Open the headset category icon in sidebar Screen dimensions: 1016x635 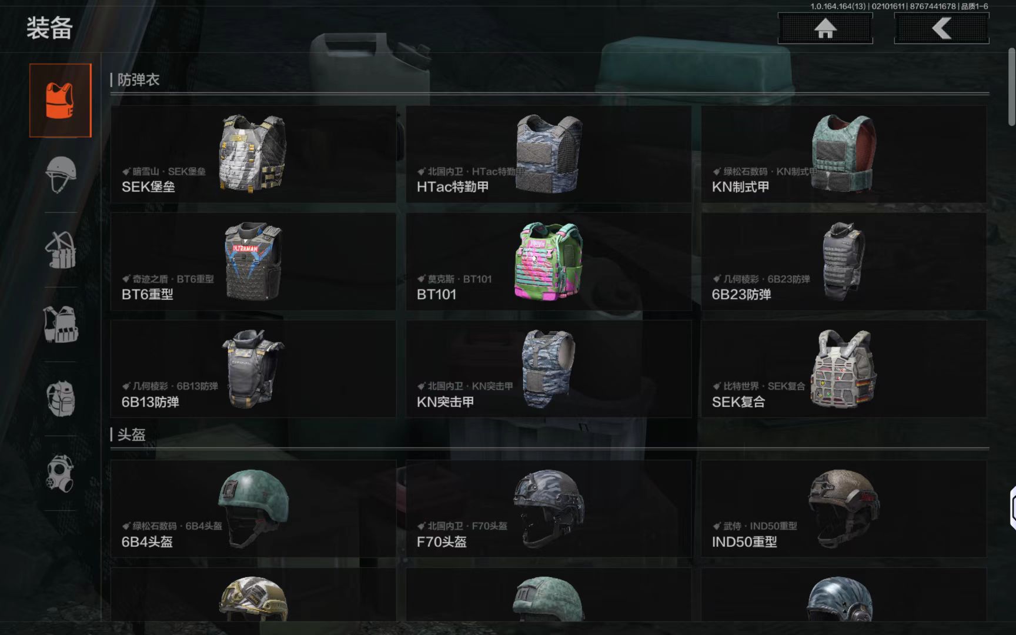[x=61, y=249]
